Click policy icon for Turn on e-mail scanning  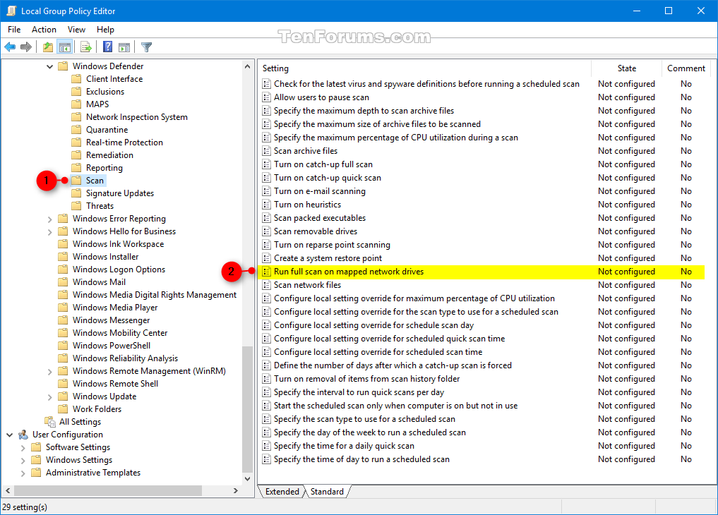click(266, 191)
